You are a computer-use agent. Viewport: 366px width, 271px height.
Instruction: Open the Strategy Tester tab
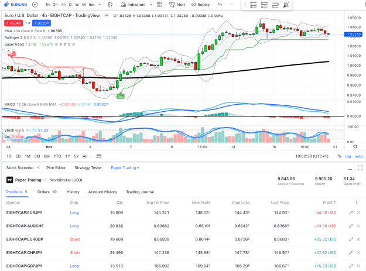click(x=88, y=167)
